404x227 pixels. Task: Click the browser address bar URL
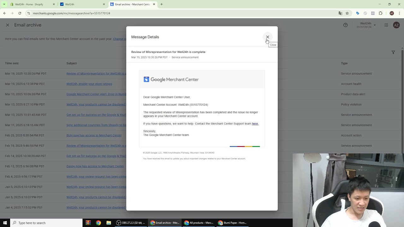click(x=71, y=13)
